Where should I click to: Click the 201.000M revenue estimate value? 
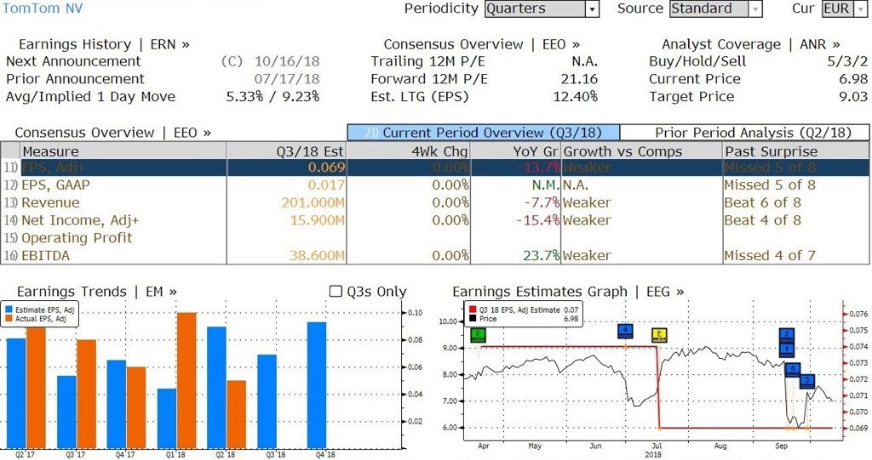pyautogui.click(x=313, y=202)
